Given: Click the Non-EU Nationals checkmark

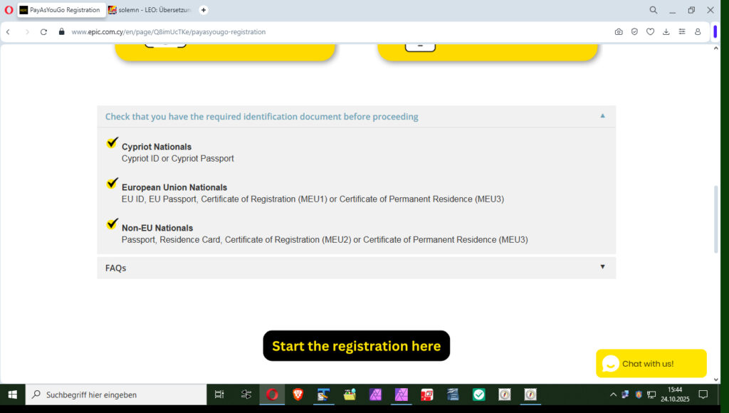Looking at the screenshot, I should coord(112,224).
